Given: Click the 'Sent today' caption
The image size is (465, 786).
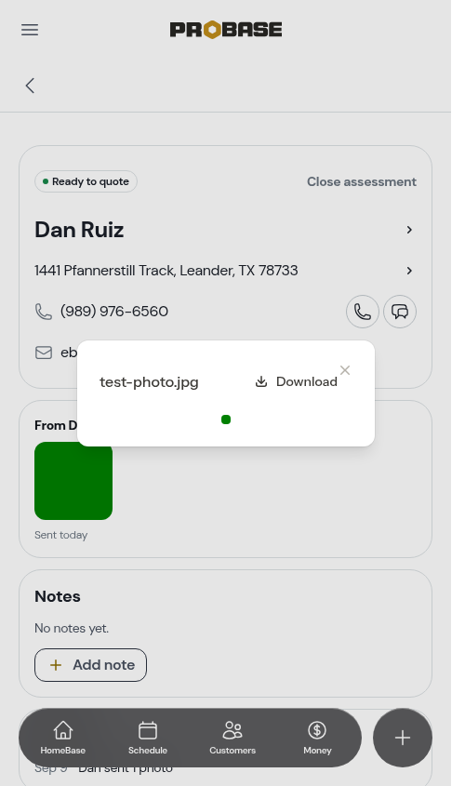Looking at the screenshot, I should 61,535.
